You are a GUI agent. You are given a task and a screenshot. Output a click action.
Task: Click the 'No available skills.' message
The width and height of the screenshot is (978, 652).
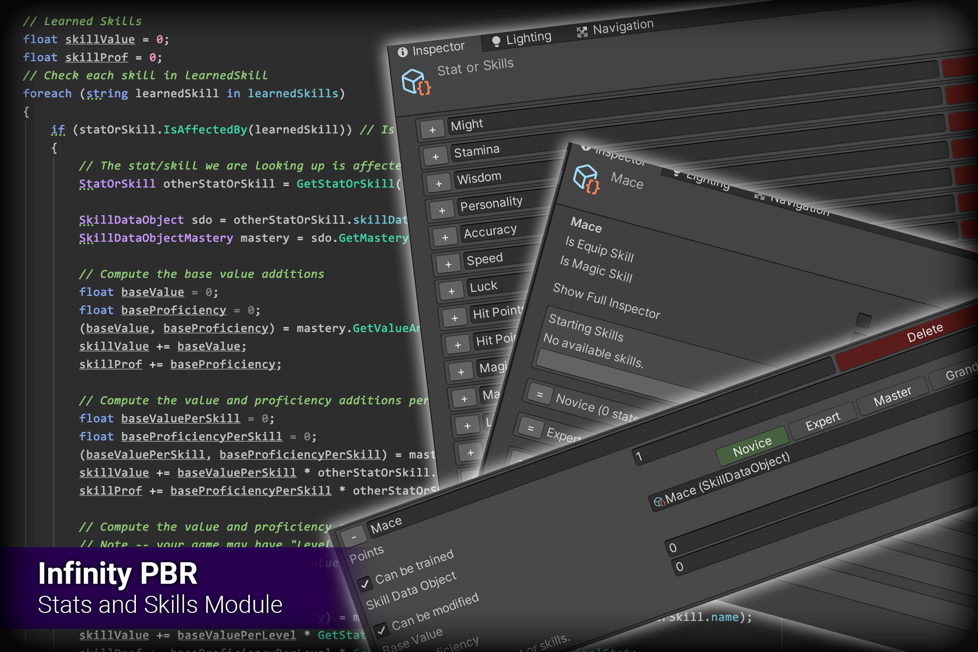pyautogui.click(x=593, y=350)
